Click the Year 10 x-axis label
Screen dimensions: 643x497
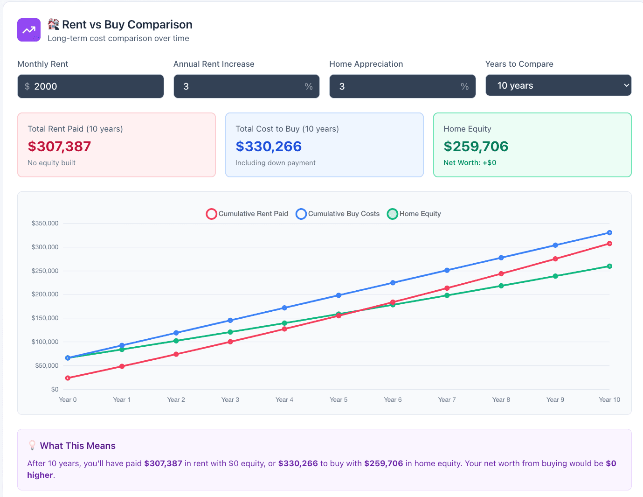tap(609, 399)
